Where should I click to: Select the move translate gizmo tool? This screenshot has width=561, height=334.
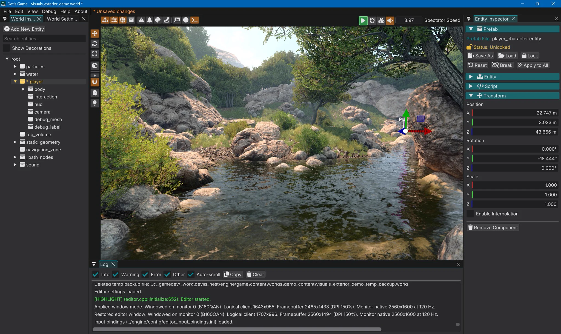pyautogui.click(x=95, y=33)
